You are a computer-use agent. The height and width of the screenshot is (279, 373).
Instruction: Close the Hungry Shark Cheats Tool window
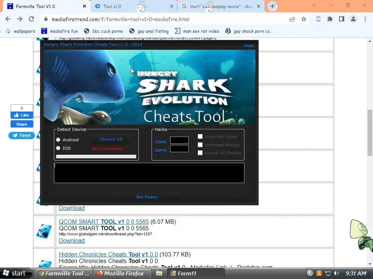[248, 45]
